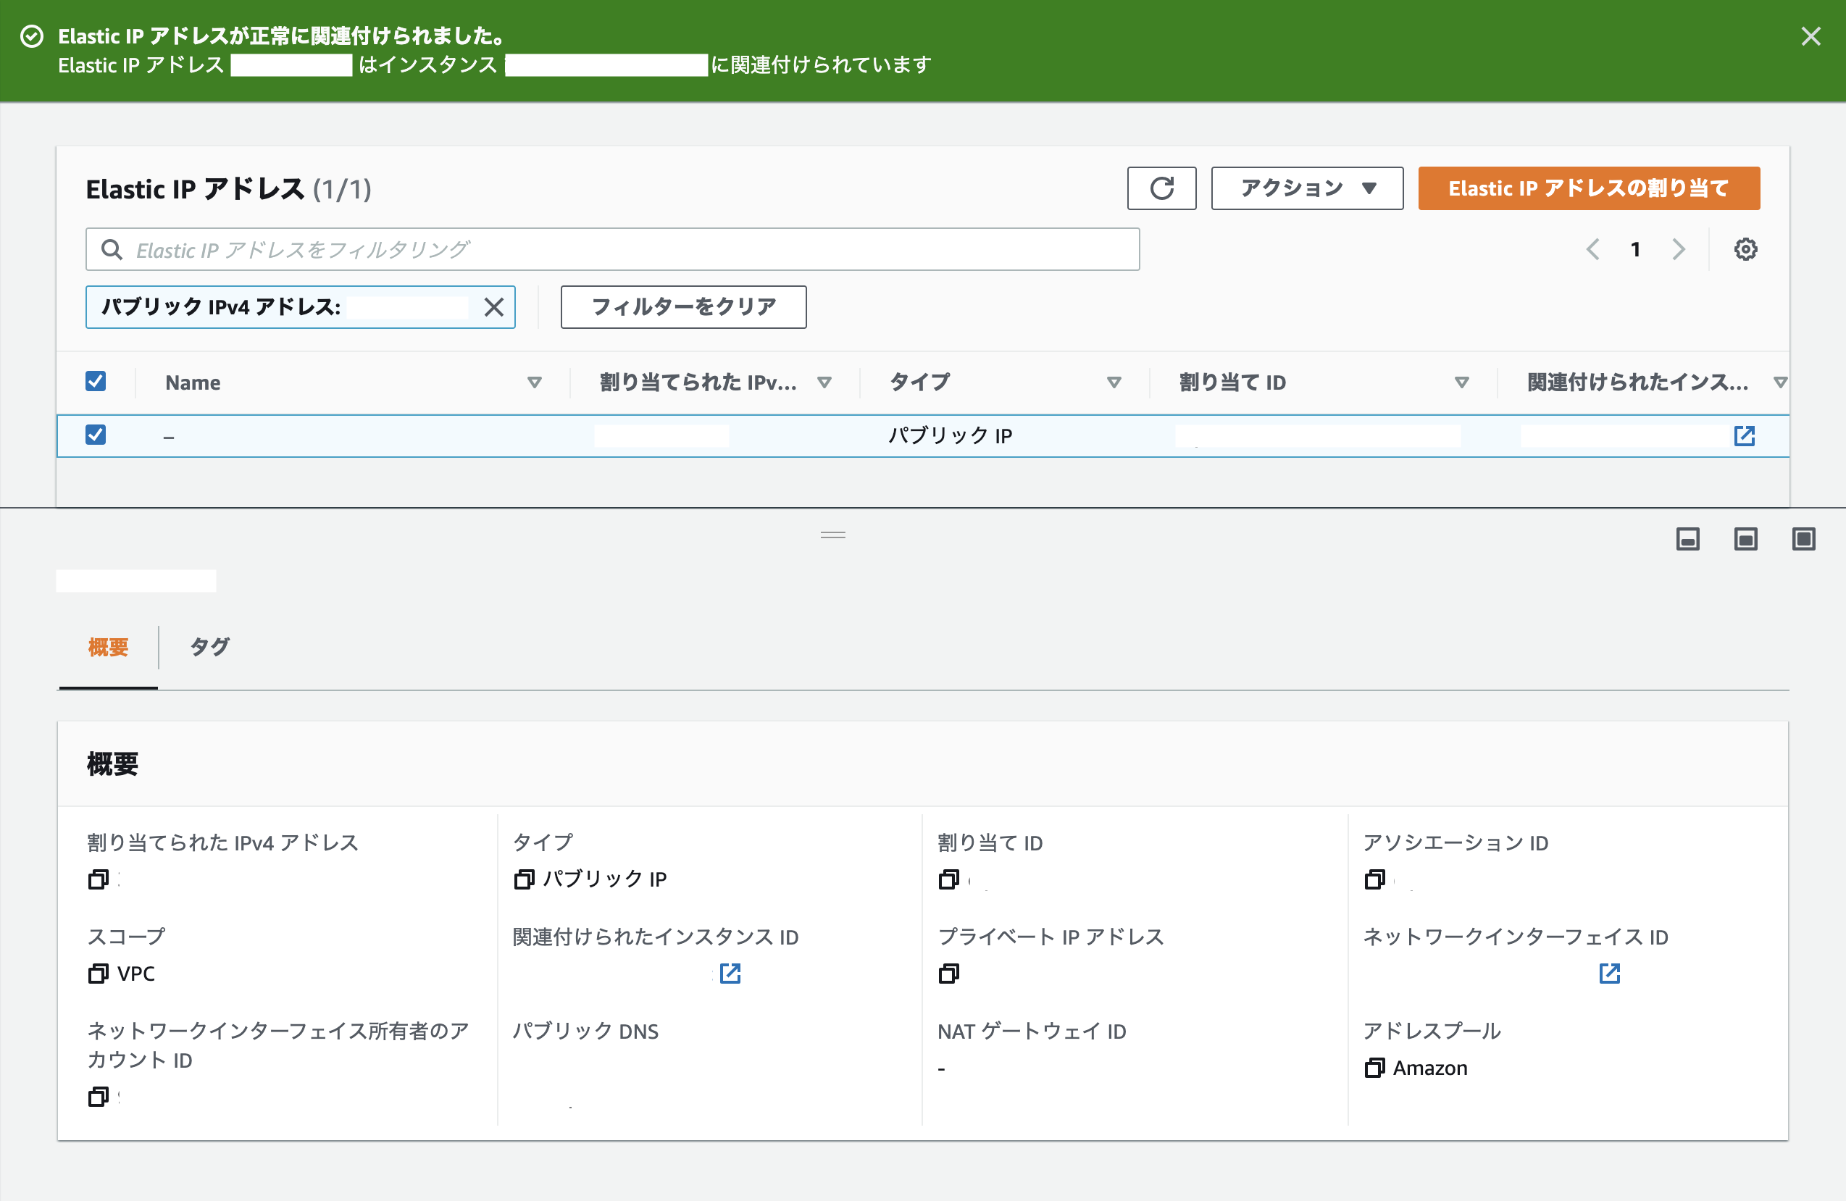Copy the アソシエーション ID value
This screenshot has height=1201, width=1846.
click(x=1374, y=879)
